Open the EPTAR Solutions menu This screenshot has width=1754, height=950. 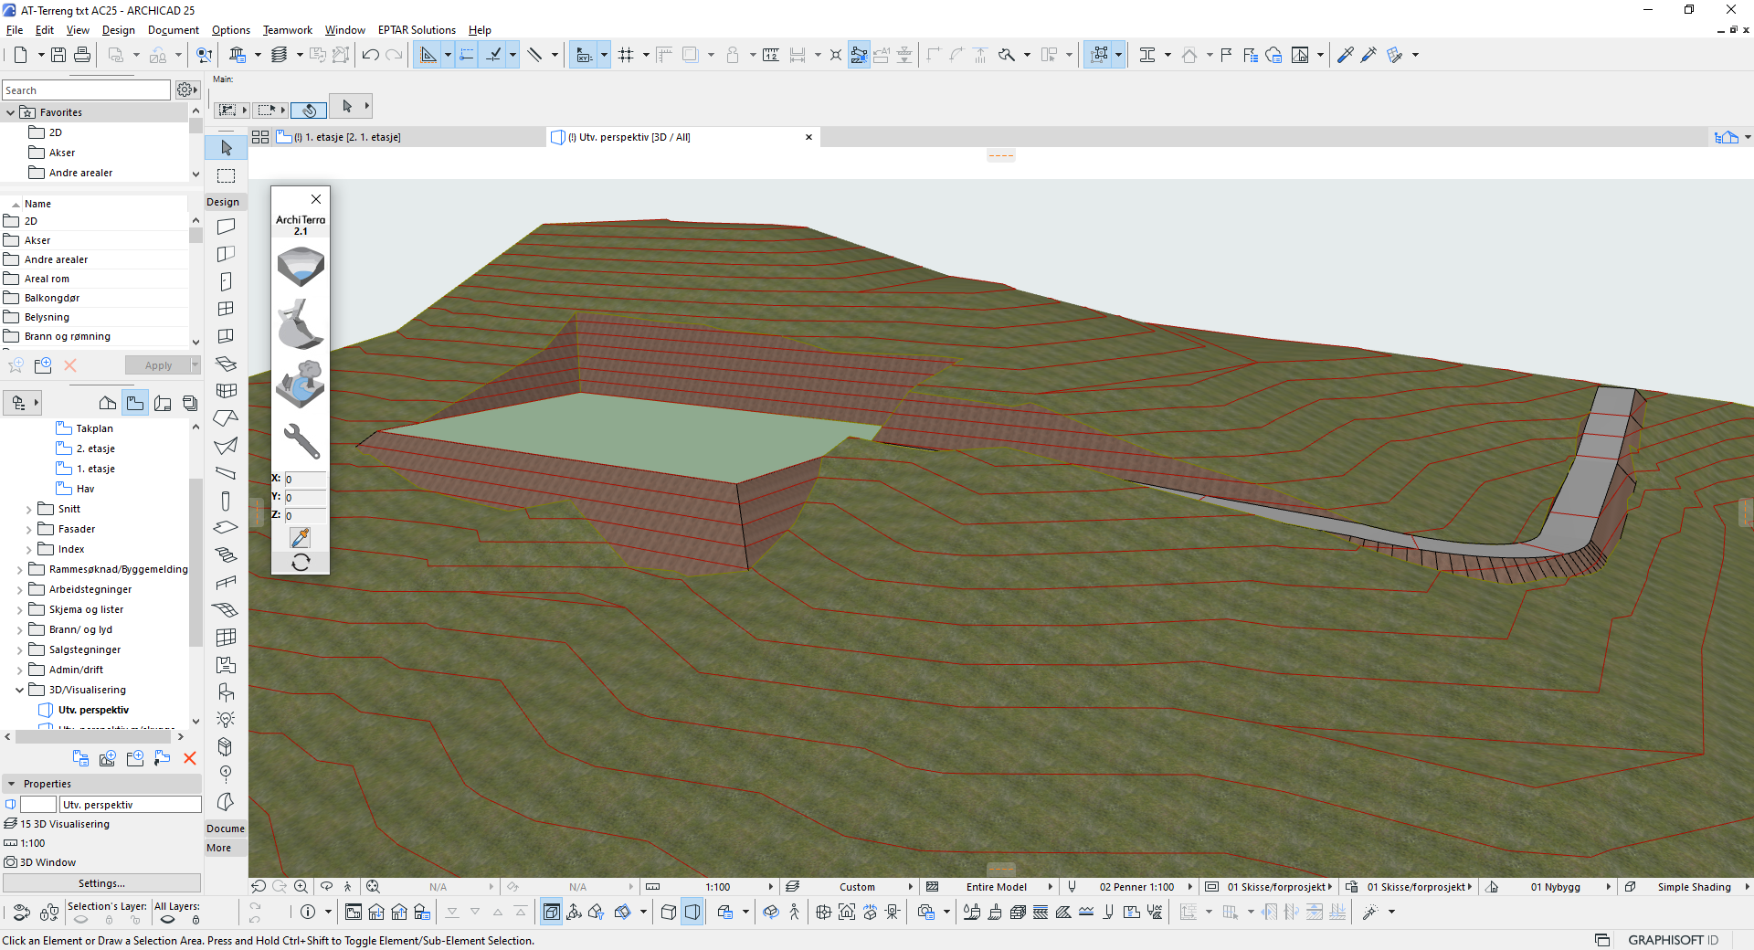(x=417, y=30)
